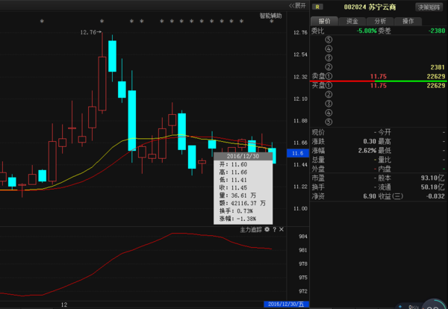The height and width of the screenshot is (309, 448).
Task: Click sell level ② volume 2381
Action: (x=438, y=67)
